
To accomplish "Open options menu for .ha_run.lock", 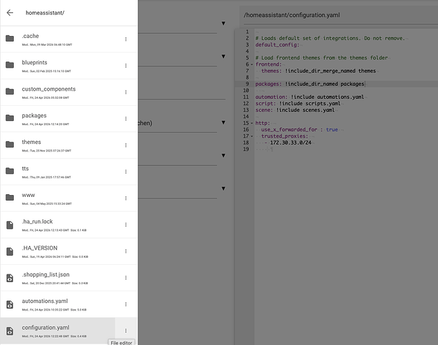I will coord(126,225).
